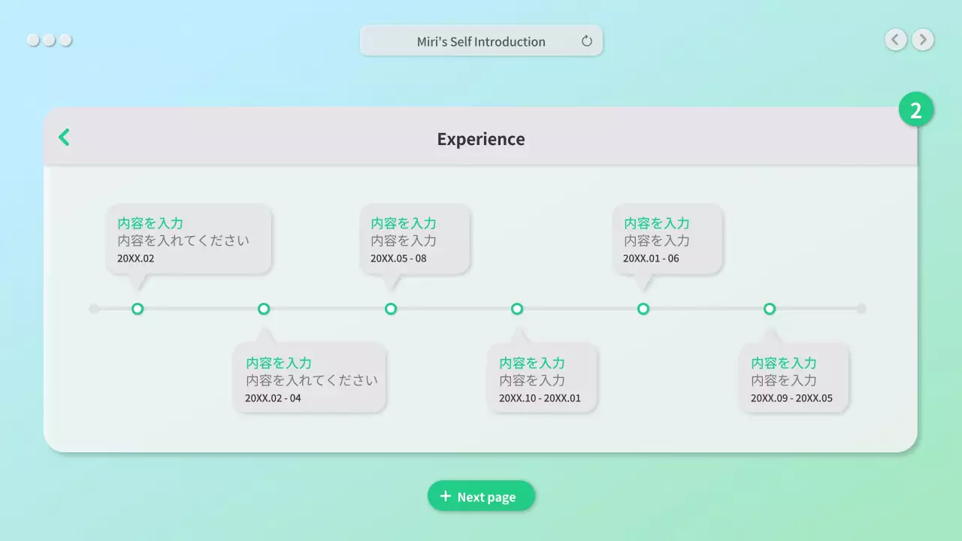The height and width of the screenshot is (541, 962).
Task: Click the title field "Miri's Self Introduction"
Action: [481, 41]
